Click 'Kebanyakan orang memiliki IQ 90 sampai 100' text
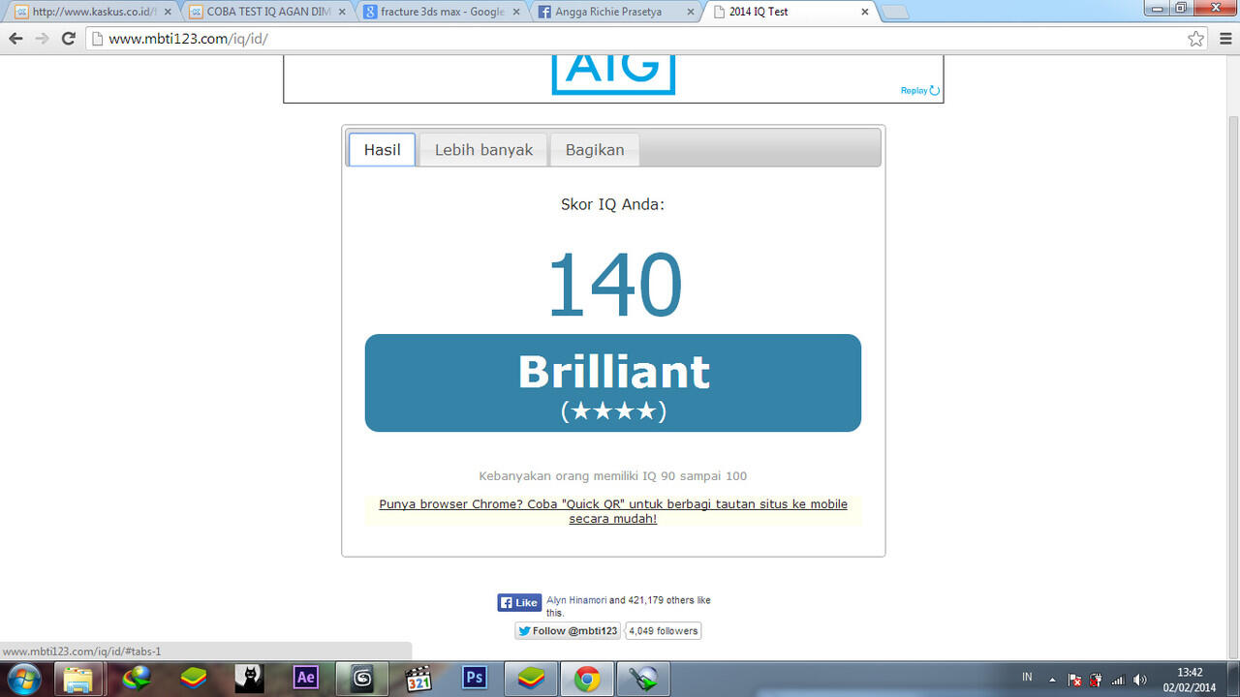1240x697 pixels. pos(613,476)
